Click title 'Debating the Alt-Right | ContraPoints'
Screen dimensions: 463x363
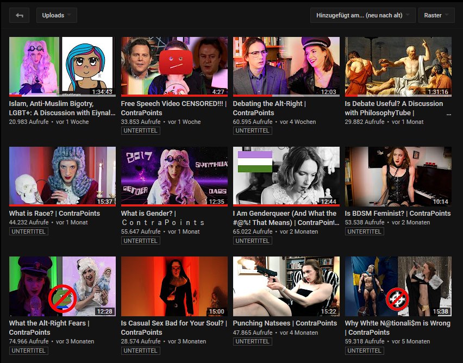[x=270, y=108]
